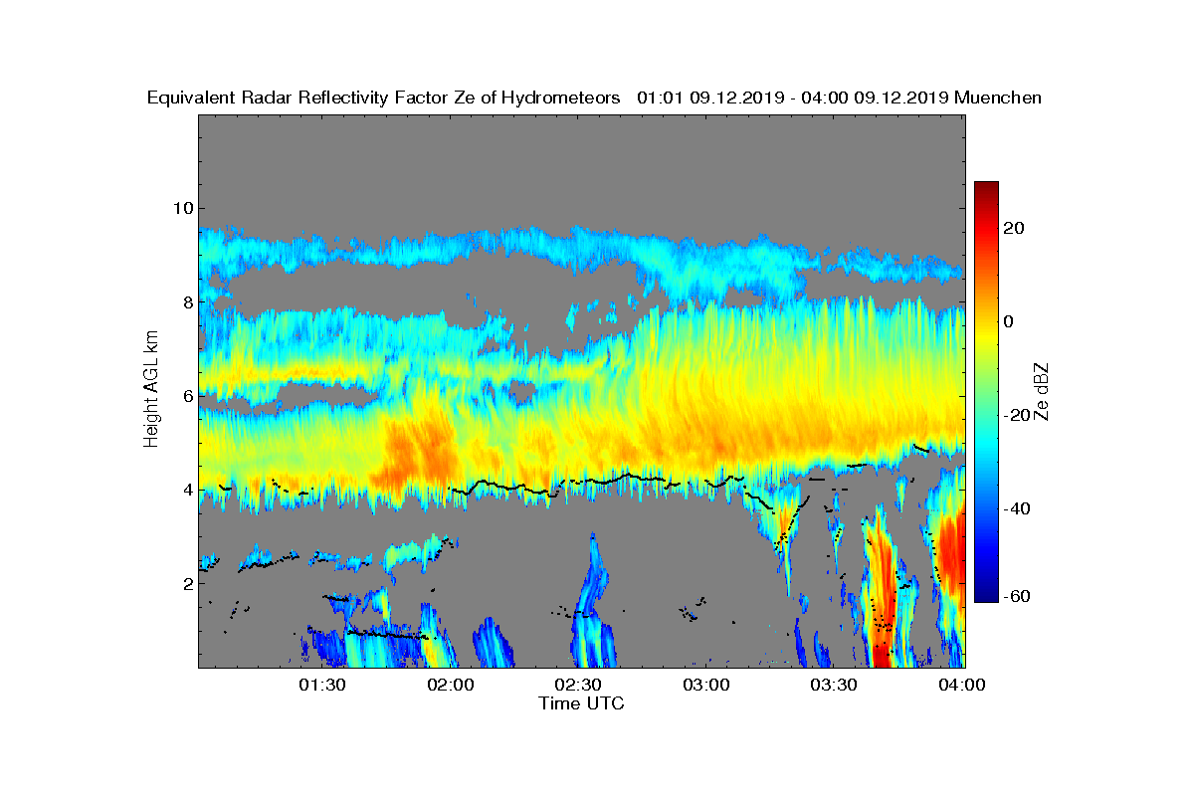Image resolution: width=1194 pixels, height=796 pixels.
Task: Click the height tick label 4
Action: (x=186, y=489)
